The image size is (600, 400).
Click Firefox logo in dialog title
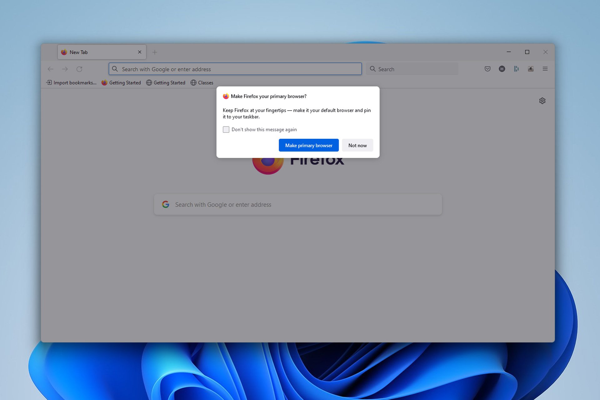point(226,96)
